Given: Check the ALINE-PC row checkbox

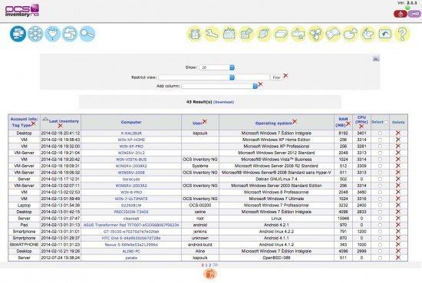Looking at the screenshot, I should point(380,252).
